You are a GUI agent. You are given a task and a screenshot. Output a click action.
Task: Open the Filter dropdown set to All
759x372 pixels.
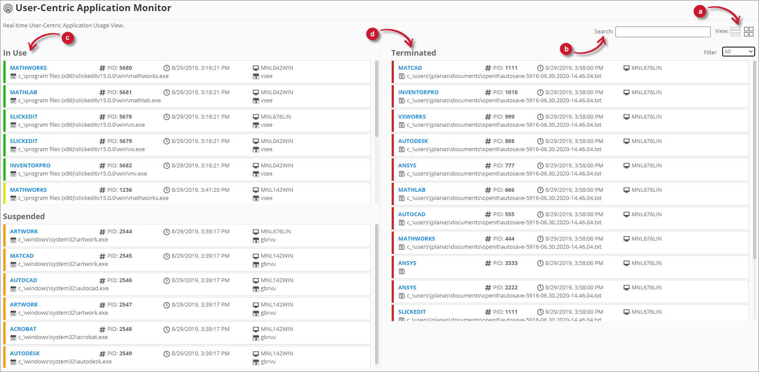click(x=738, y=52)
